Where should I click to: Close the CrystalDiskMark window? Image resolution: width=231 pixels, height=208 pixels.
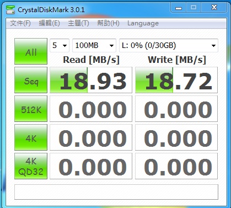[214, 8]
